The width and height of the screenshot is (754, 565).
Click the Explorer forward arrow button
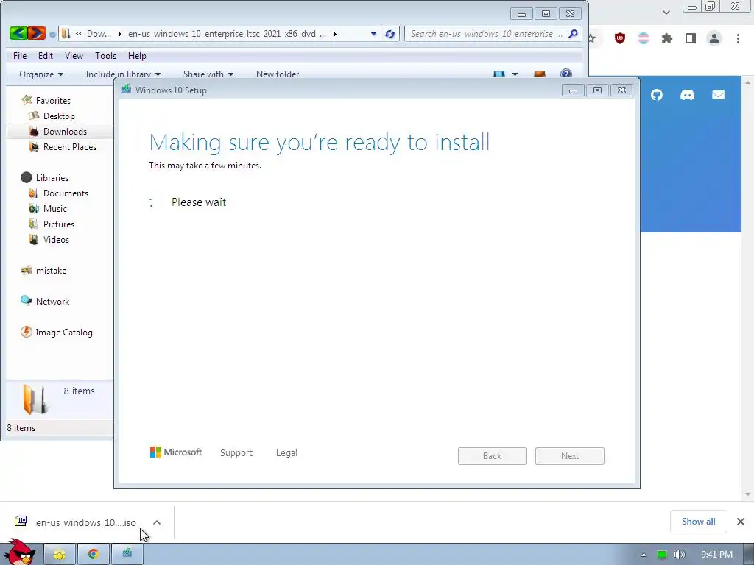tap(37, 33)
